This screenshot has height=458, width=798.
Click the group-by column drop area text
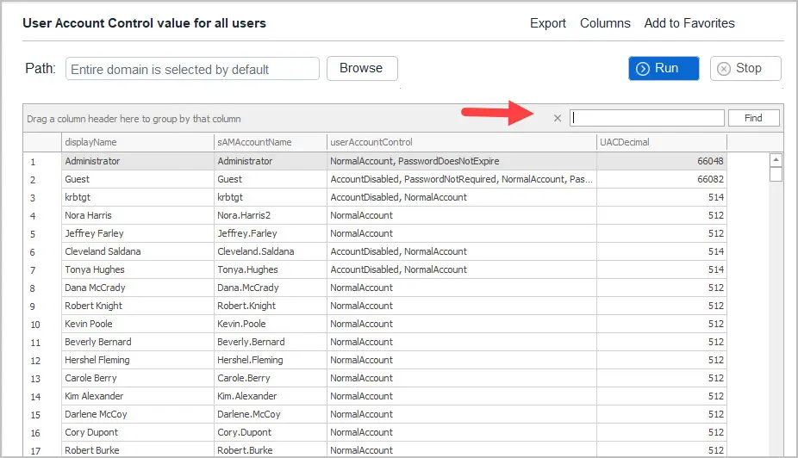pyautogui.click(x=134, y=119)
